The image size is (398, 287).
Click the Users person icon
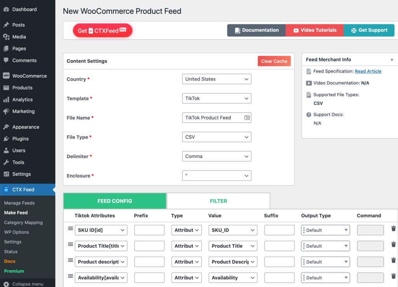6,150
